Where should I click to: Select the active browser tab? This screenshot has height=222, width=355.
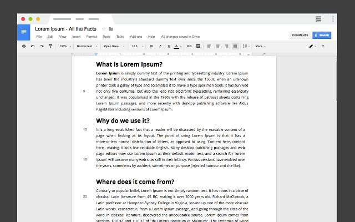80,19
